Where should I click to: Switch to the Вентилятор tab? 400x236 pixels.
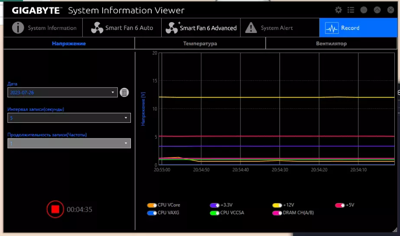pyautogui.click(x=331, y=43)
